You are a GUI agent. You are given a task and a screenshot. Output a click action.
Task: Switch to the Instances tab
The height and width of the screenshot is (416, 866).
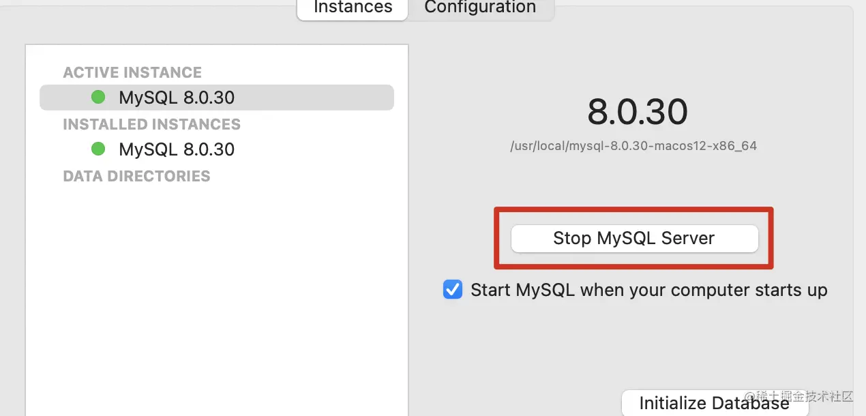pos(353,8)
